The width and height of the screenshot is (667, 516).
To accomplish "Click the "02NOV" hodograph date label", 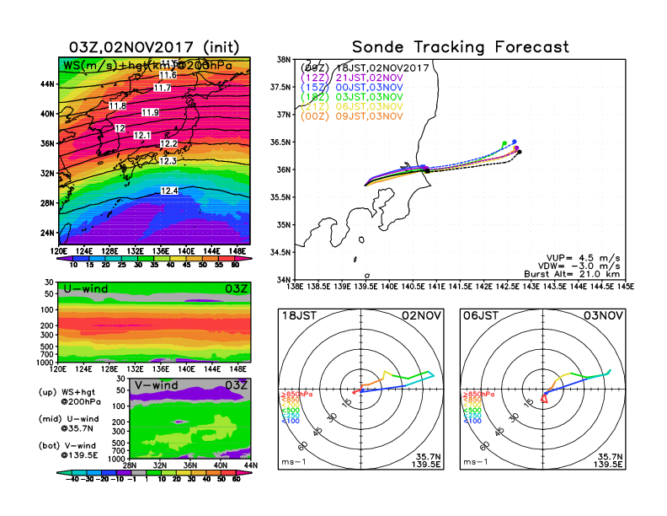I will click(422, 315).
